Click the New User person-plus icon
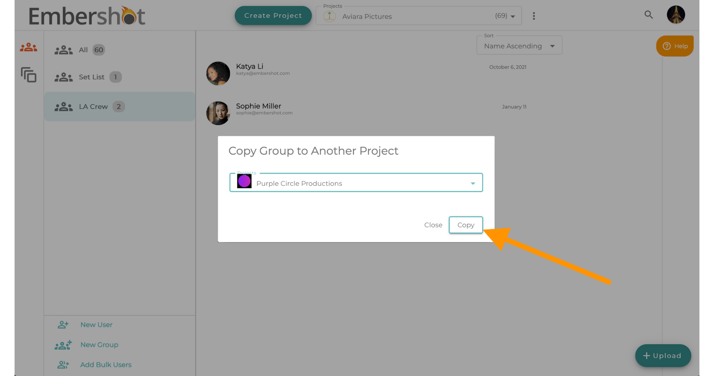This screenshot has width=714, height=376. pyautogui.click(x=63, y=325)
